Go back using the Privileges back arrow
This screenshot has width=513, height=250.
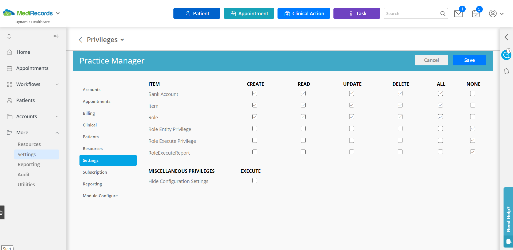coord(80,40)
